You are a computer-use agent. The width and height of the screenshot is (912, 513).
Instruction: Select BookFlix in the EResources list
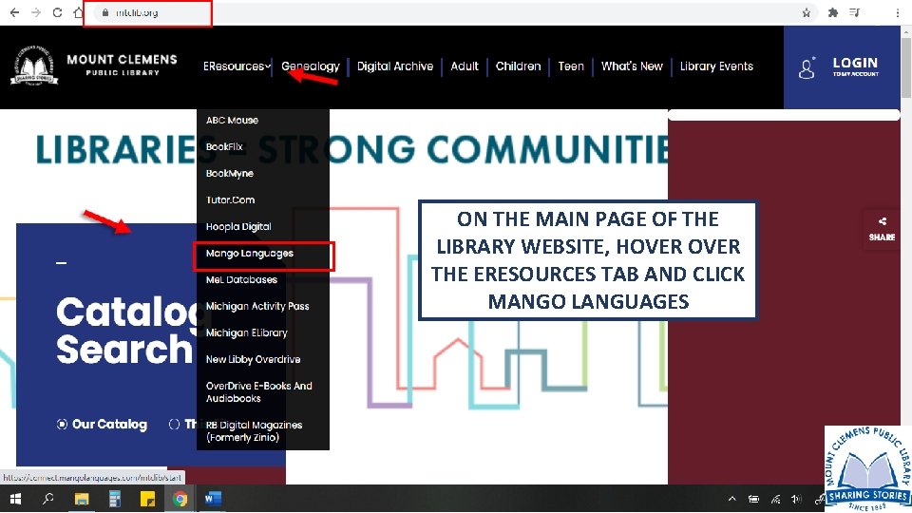224,146
